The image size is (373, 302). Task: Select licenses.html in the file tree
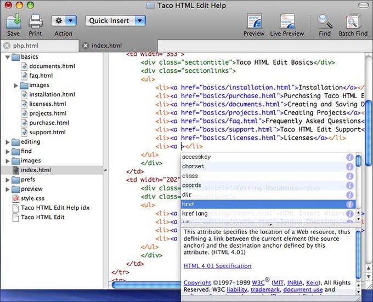(48, 104)
